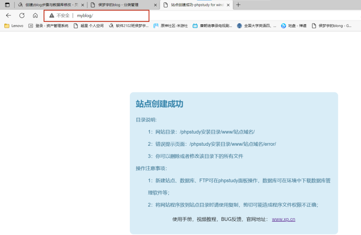This screenshot has width=361, height=235.
Task: Navigate back using the back arrow
Action: 9,16
